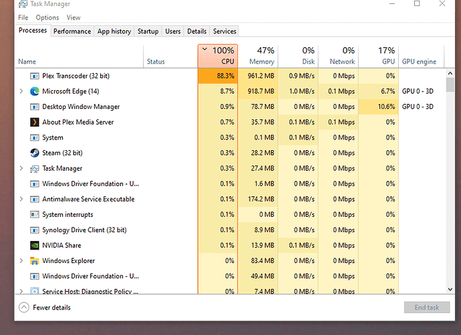Click the 6.7% GPU value cell
Viewport: 461px width, 335px height.
379,91
